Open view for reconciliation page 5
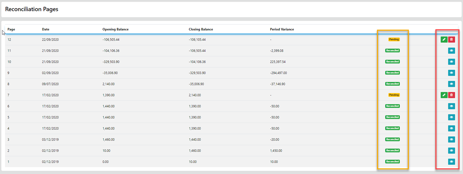The image size is (463, 174). (451, 117)
